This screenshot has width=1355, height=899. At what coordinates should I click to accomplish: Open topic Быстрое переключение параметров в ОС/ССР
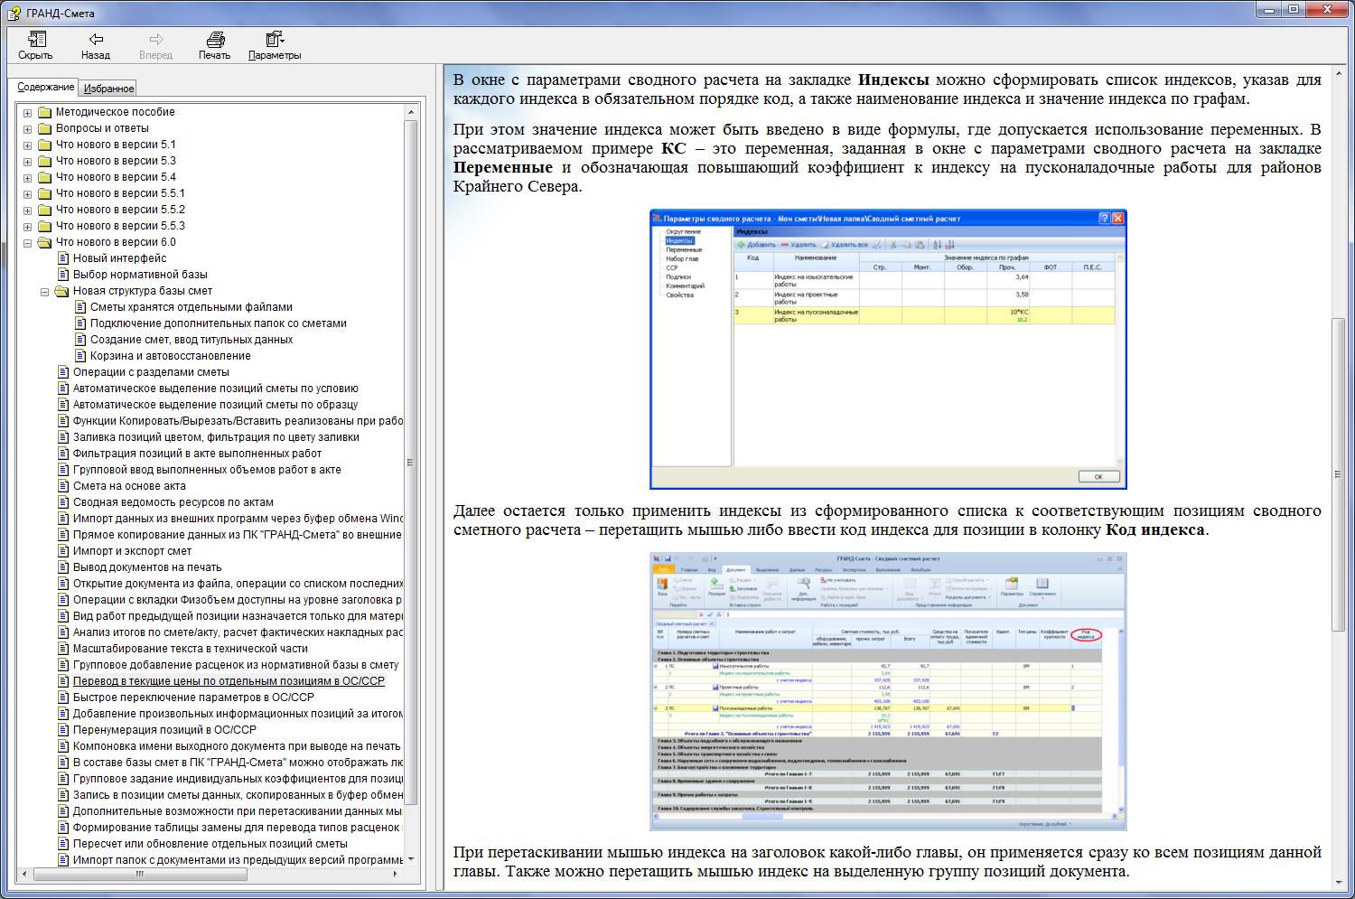(x=193, y=698)
